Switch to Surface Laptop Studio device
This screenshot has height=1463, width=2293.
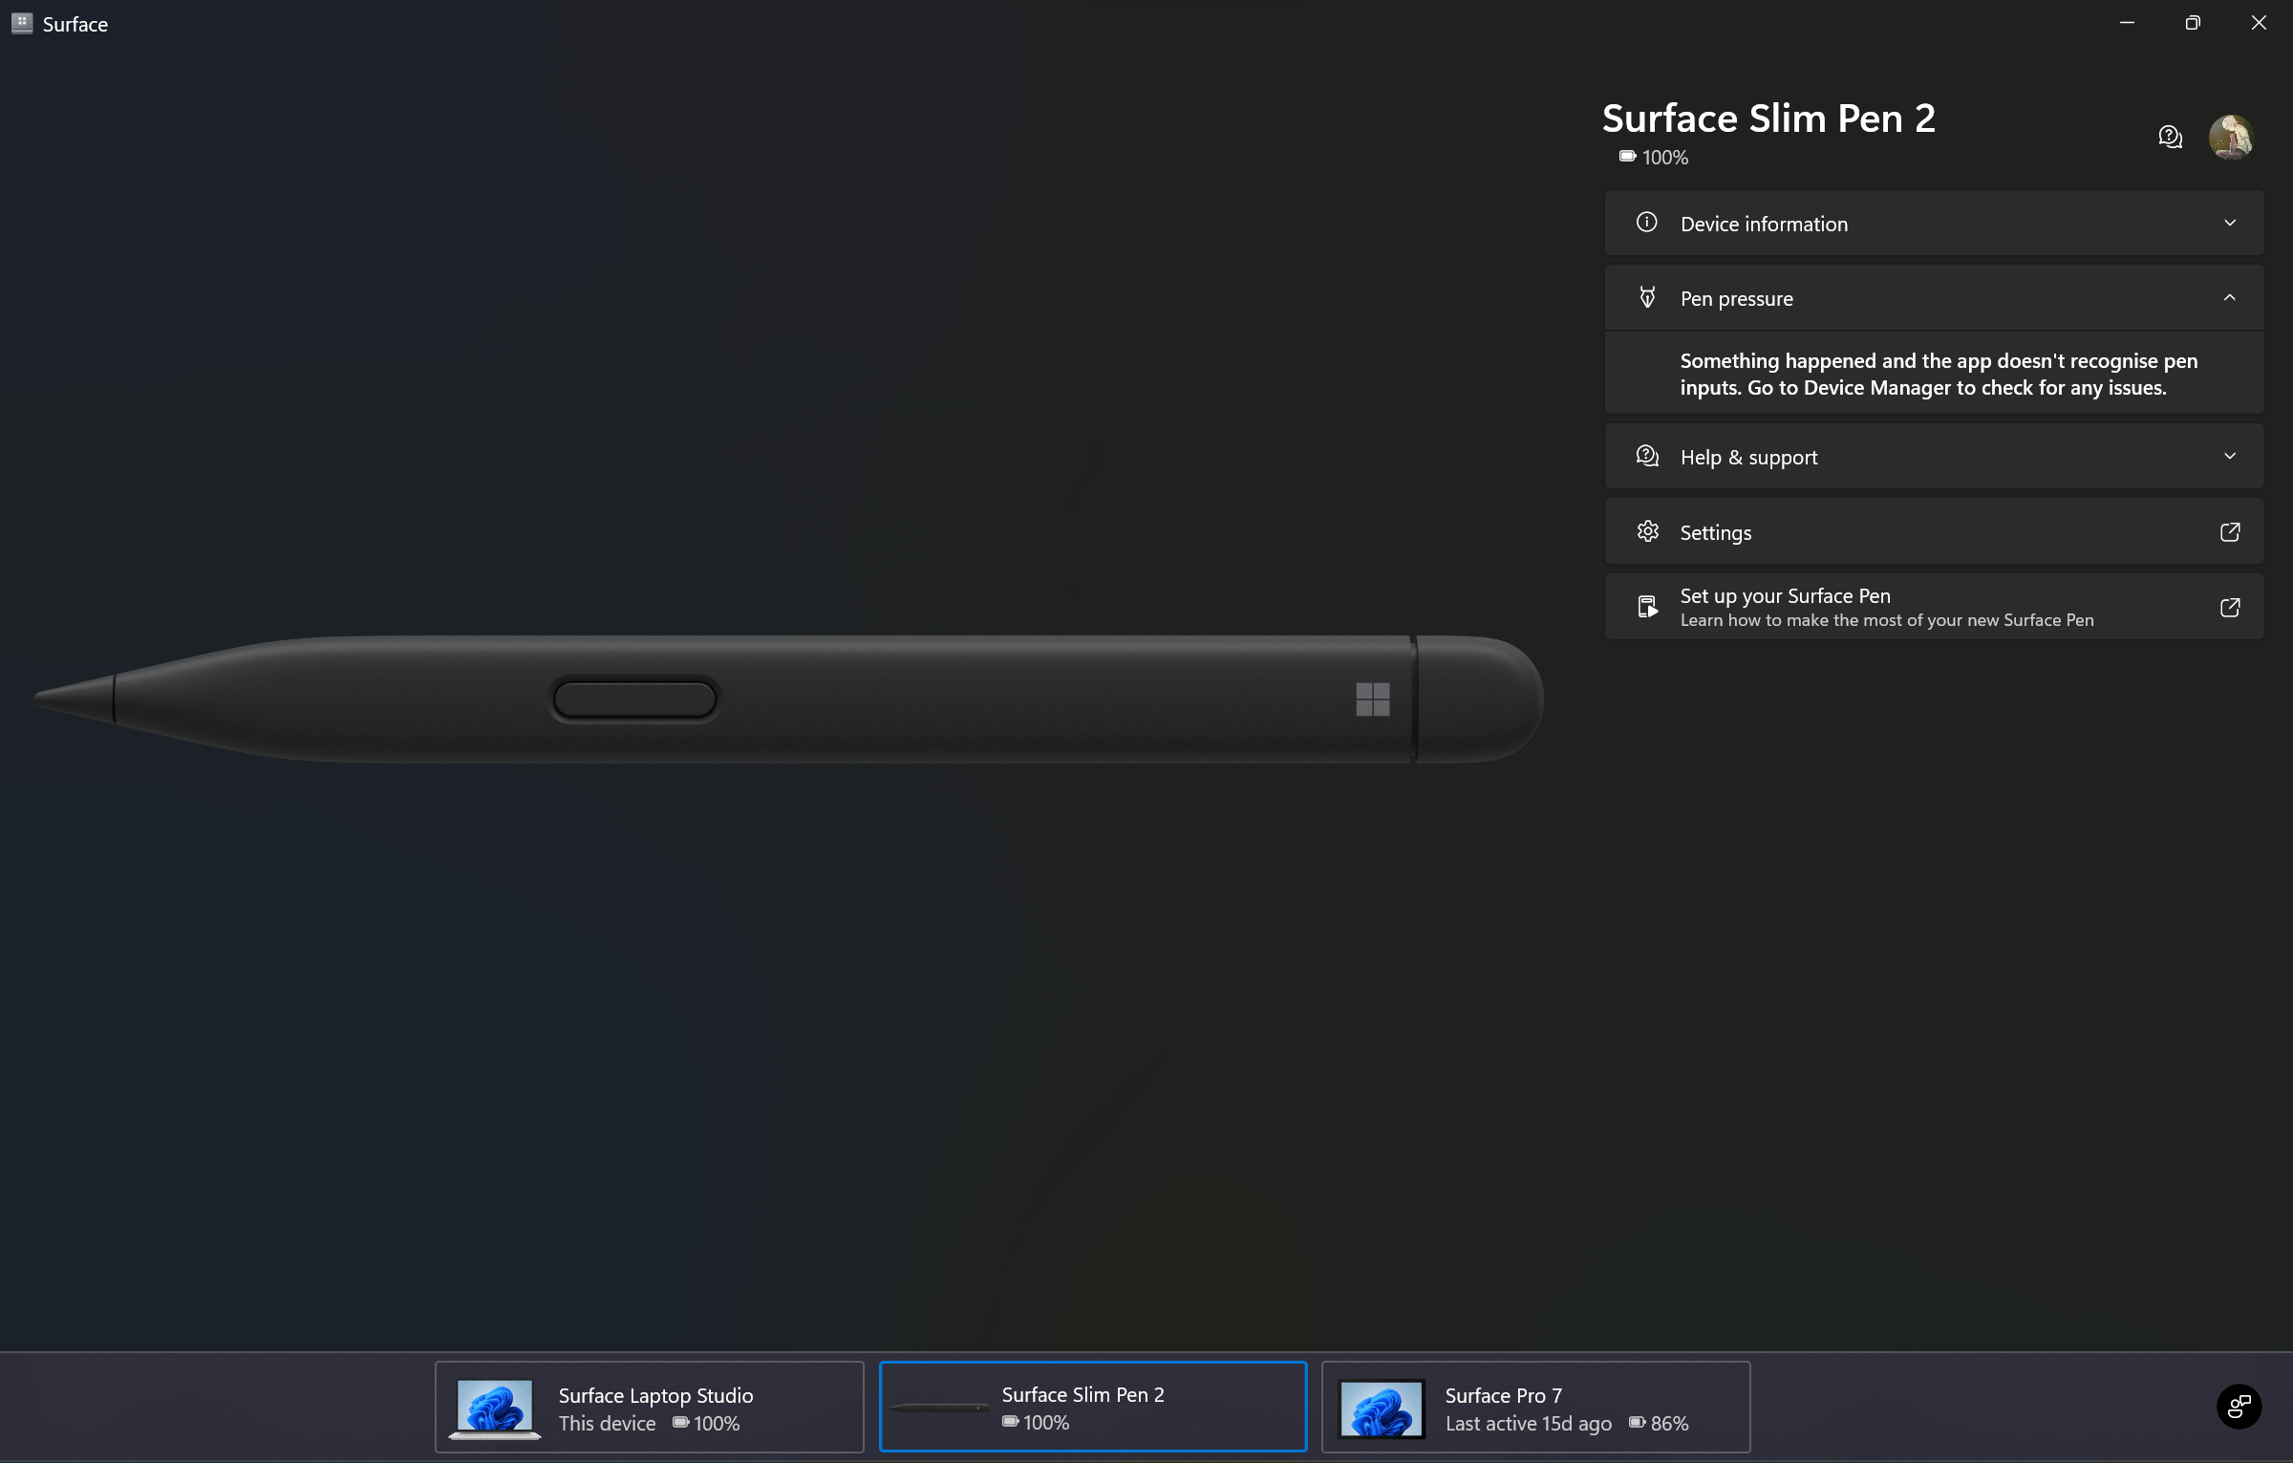(x=649, y=1408)
